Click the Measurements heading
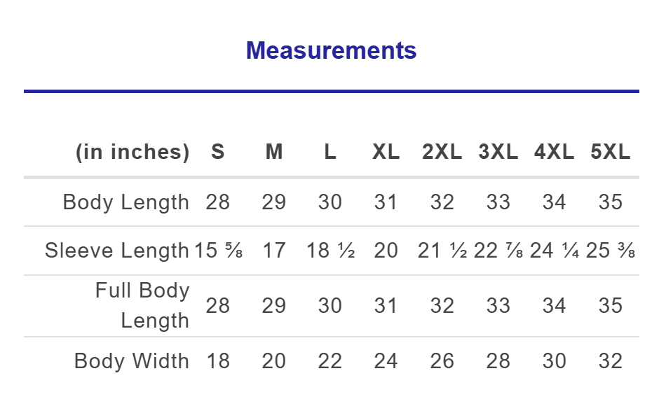Viewport: 666px width, 420px height. (x=331, y=50)
